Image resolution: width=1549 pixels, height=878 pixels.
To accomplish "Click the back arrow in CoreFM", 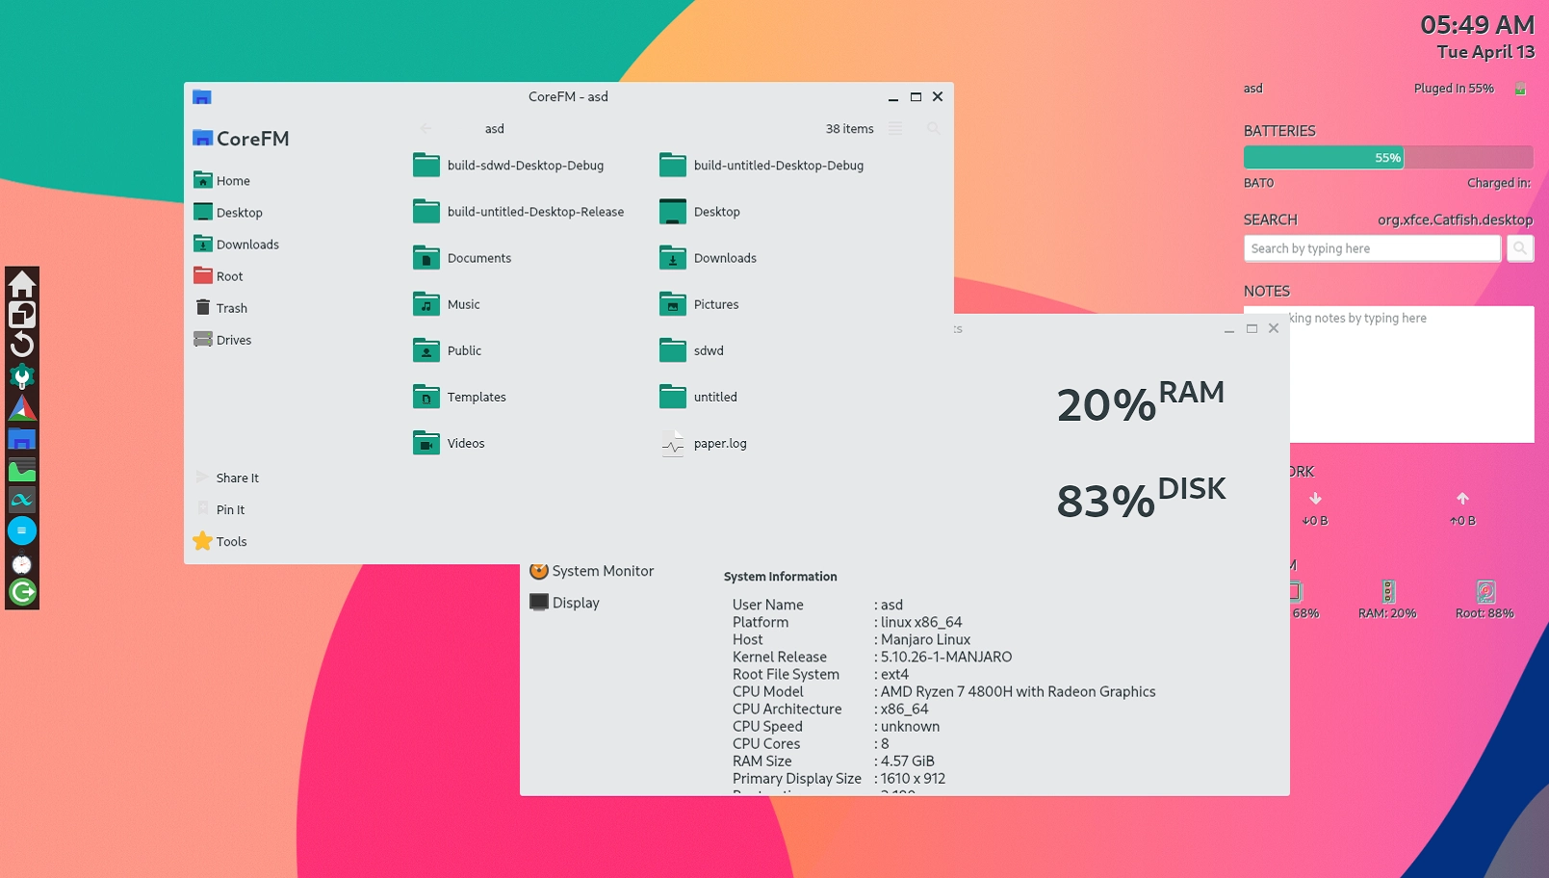I will click(426, 128).
